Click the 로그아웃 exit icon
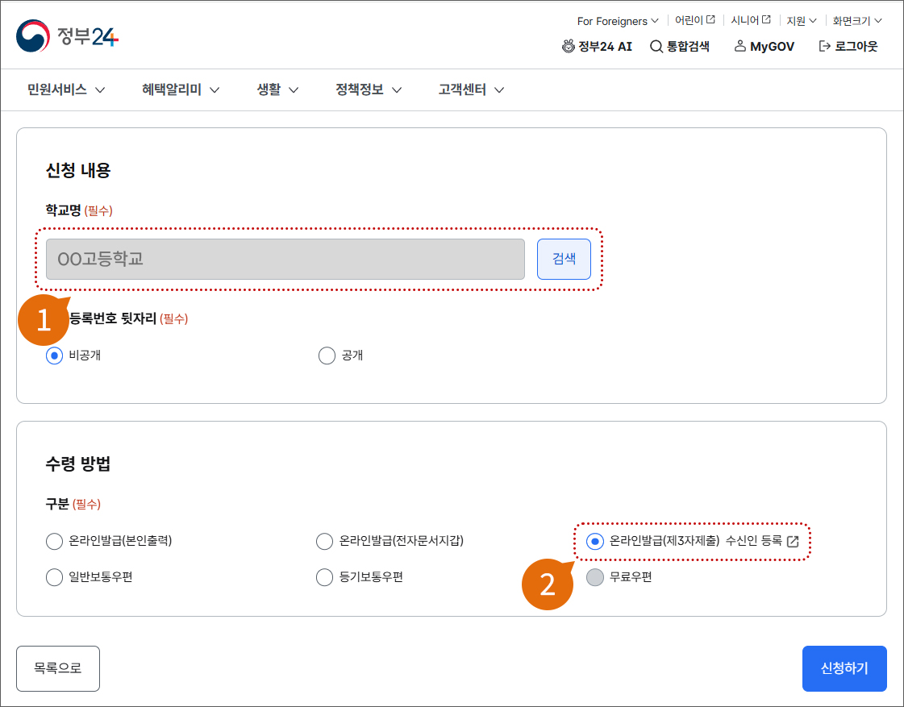The height and width of the screenshot is (707, 904). (824, 46)
